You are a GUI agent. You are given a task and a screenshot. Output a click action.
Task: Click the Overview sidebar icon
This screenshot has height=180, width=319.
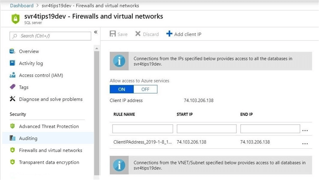13,51
